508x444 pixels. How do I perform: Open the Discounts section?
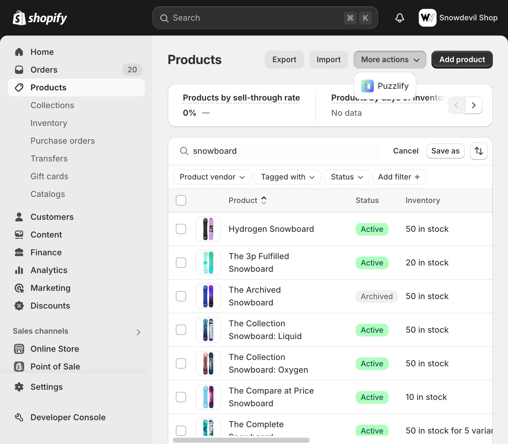click(x=50, y=306)
